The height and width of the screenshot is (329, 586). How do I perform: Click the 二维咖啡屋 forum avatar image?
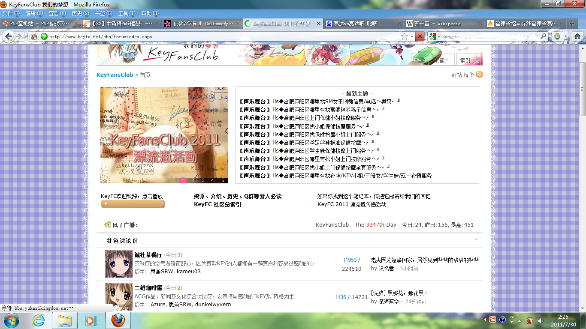(x=119, y=297)
